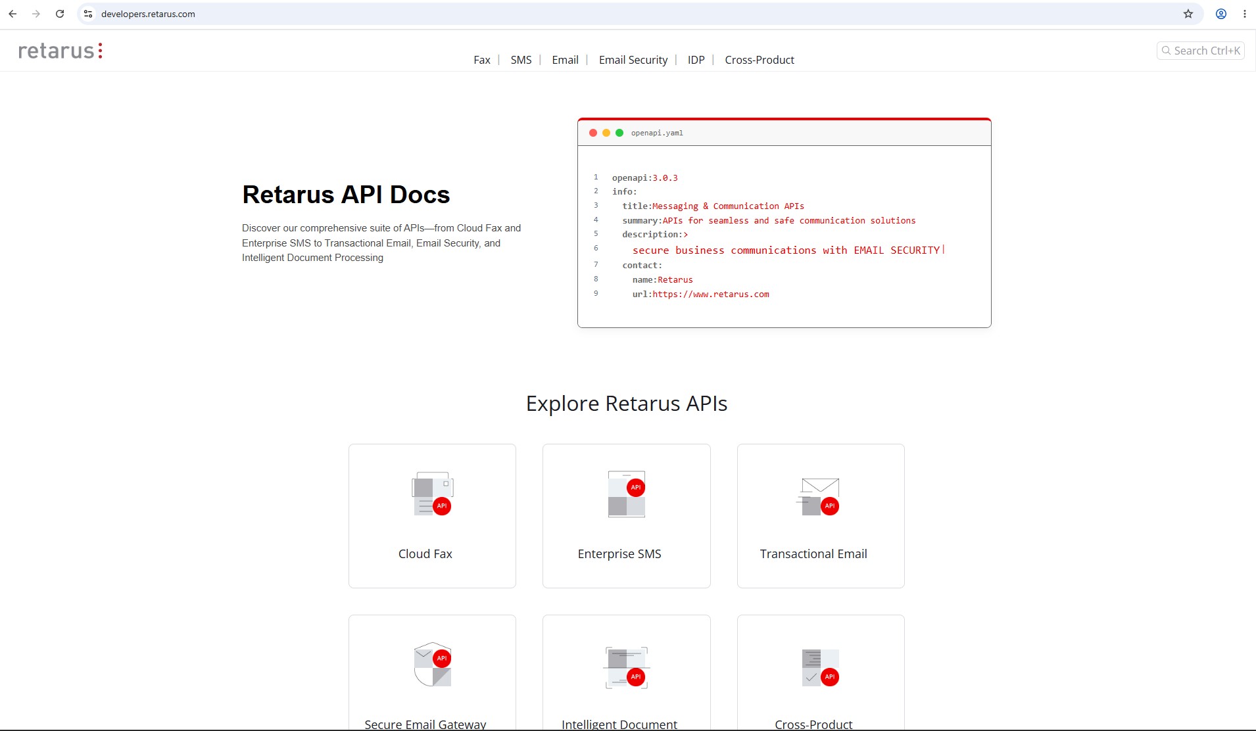Open the Intelligent Document card label
1256x731 pixels.
[x=619, y=724]
